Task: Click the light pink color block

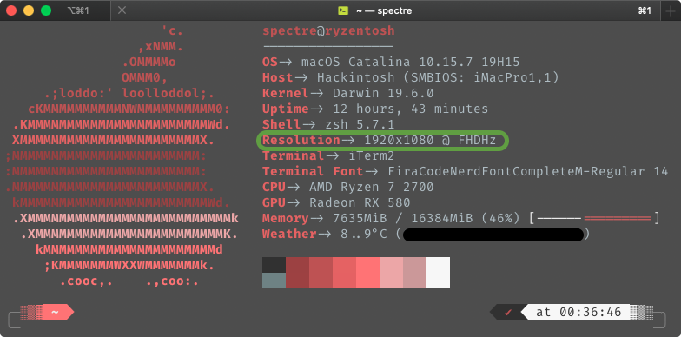Action: coord(391,273)
